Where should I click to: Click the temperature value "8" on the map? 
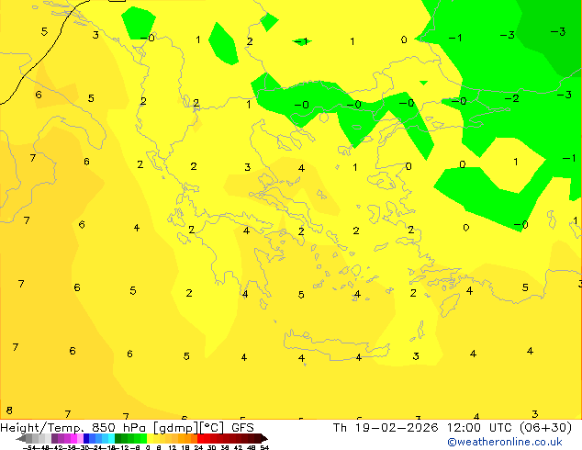(9, 411)
